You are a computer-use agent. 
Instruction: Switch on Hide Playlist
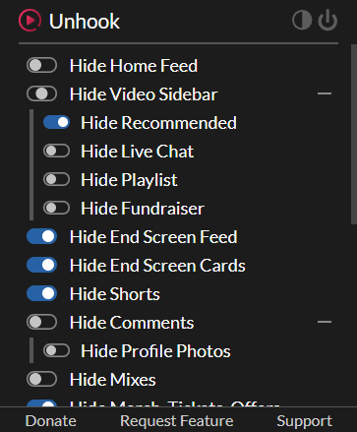click(56, 179)
